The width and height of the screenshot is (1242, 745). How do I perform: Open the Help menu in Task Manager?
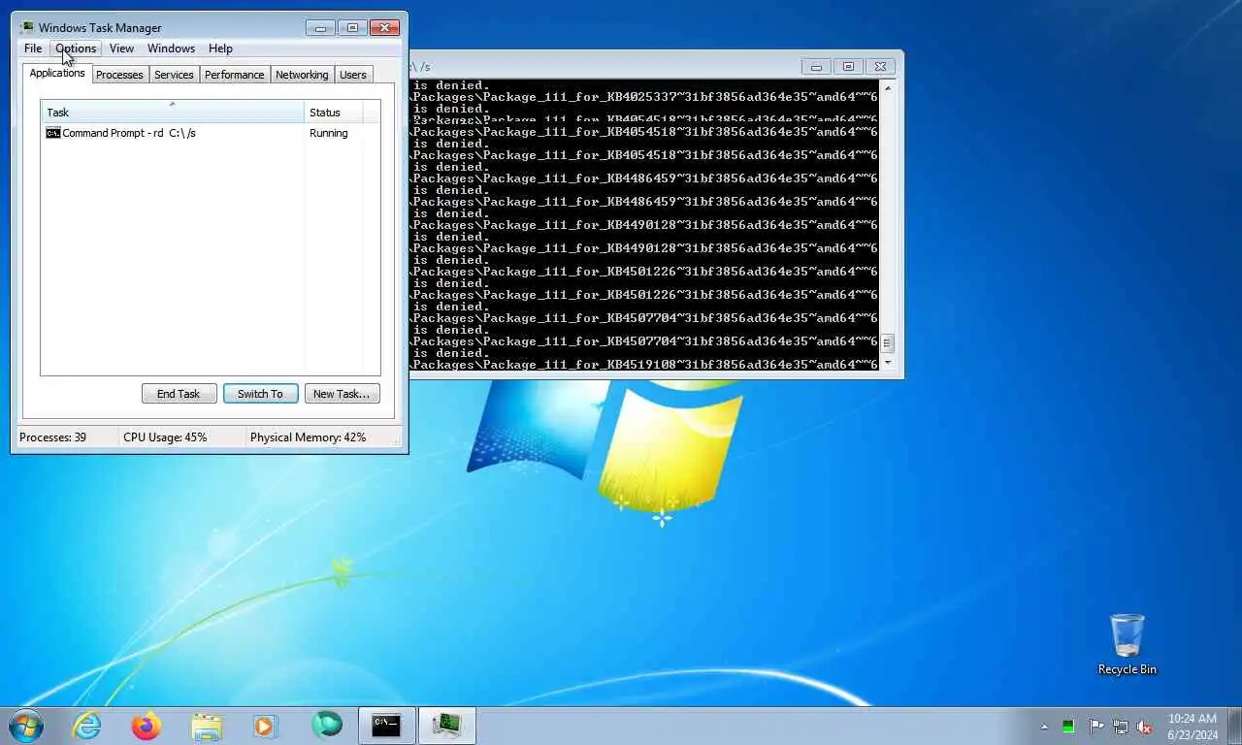coord(220,49)
